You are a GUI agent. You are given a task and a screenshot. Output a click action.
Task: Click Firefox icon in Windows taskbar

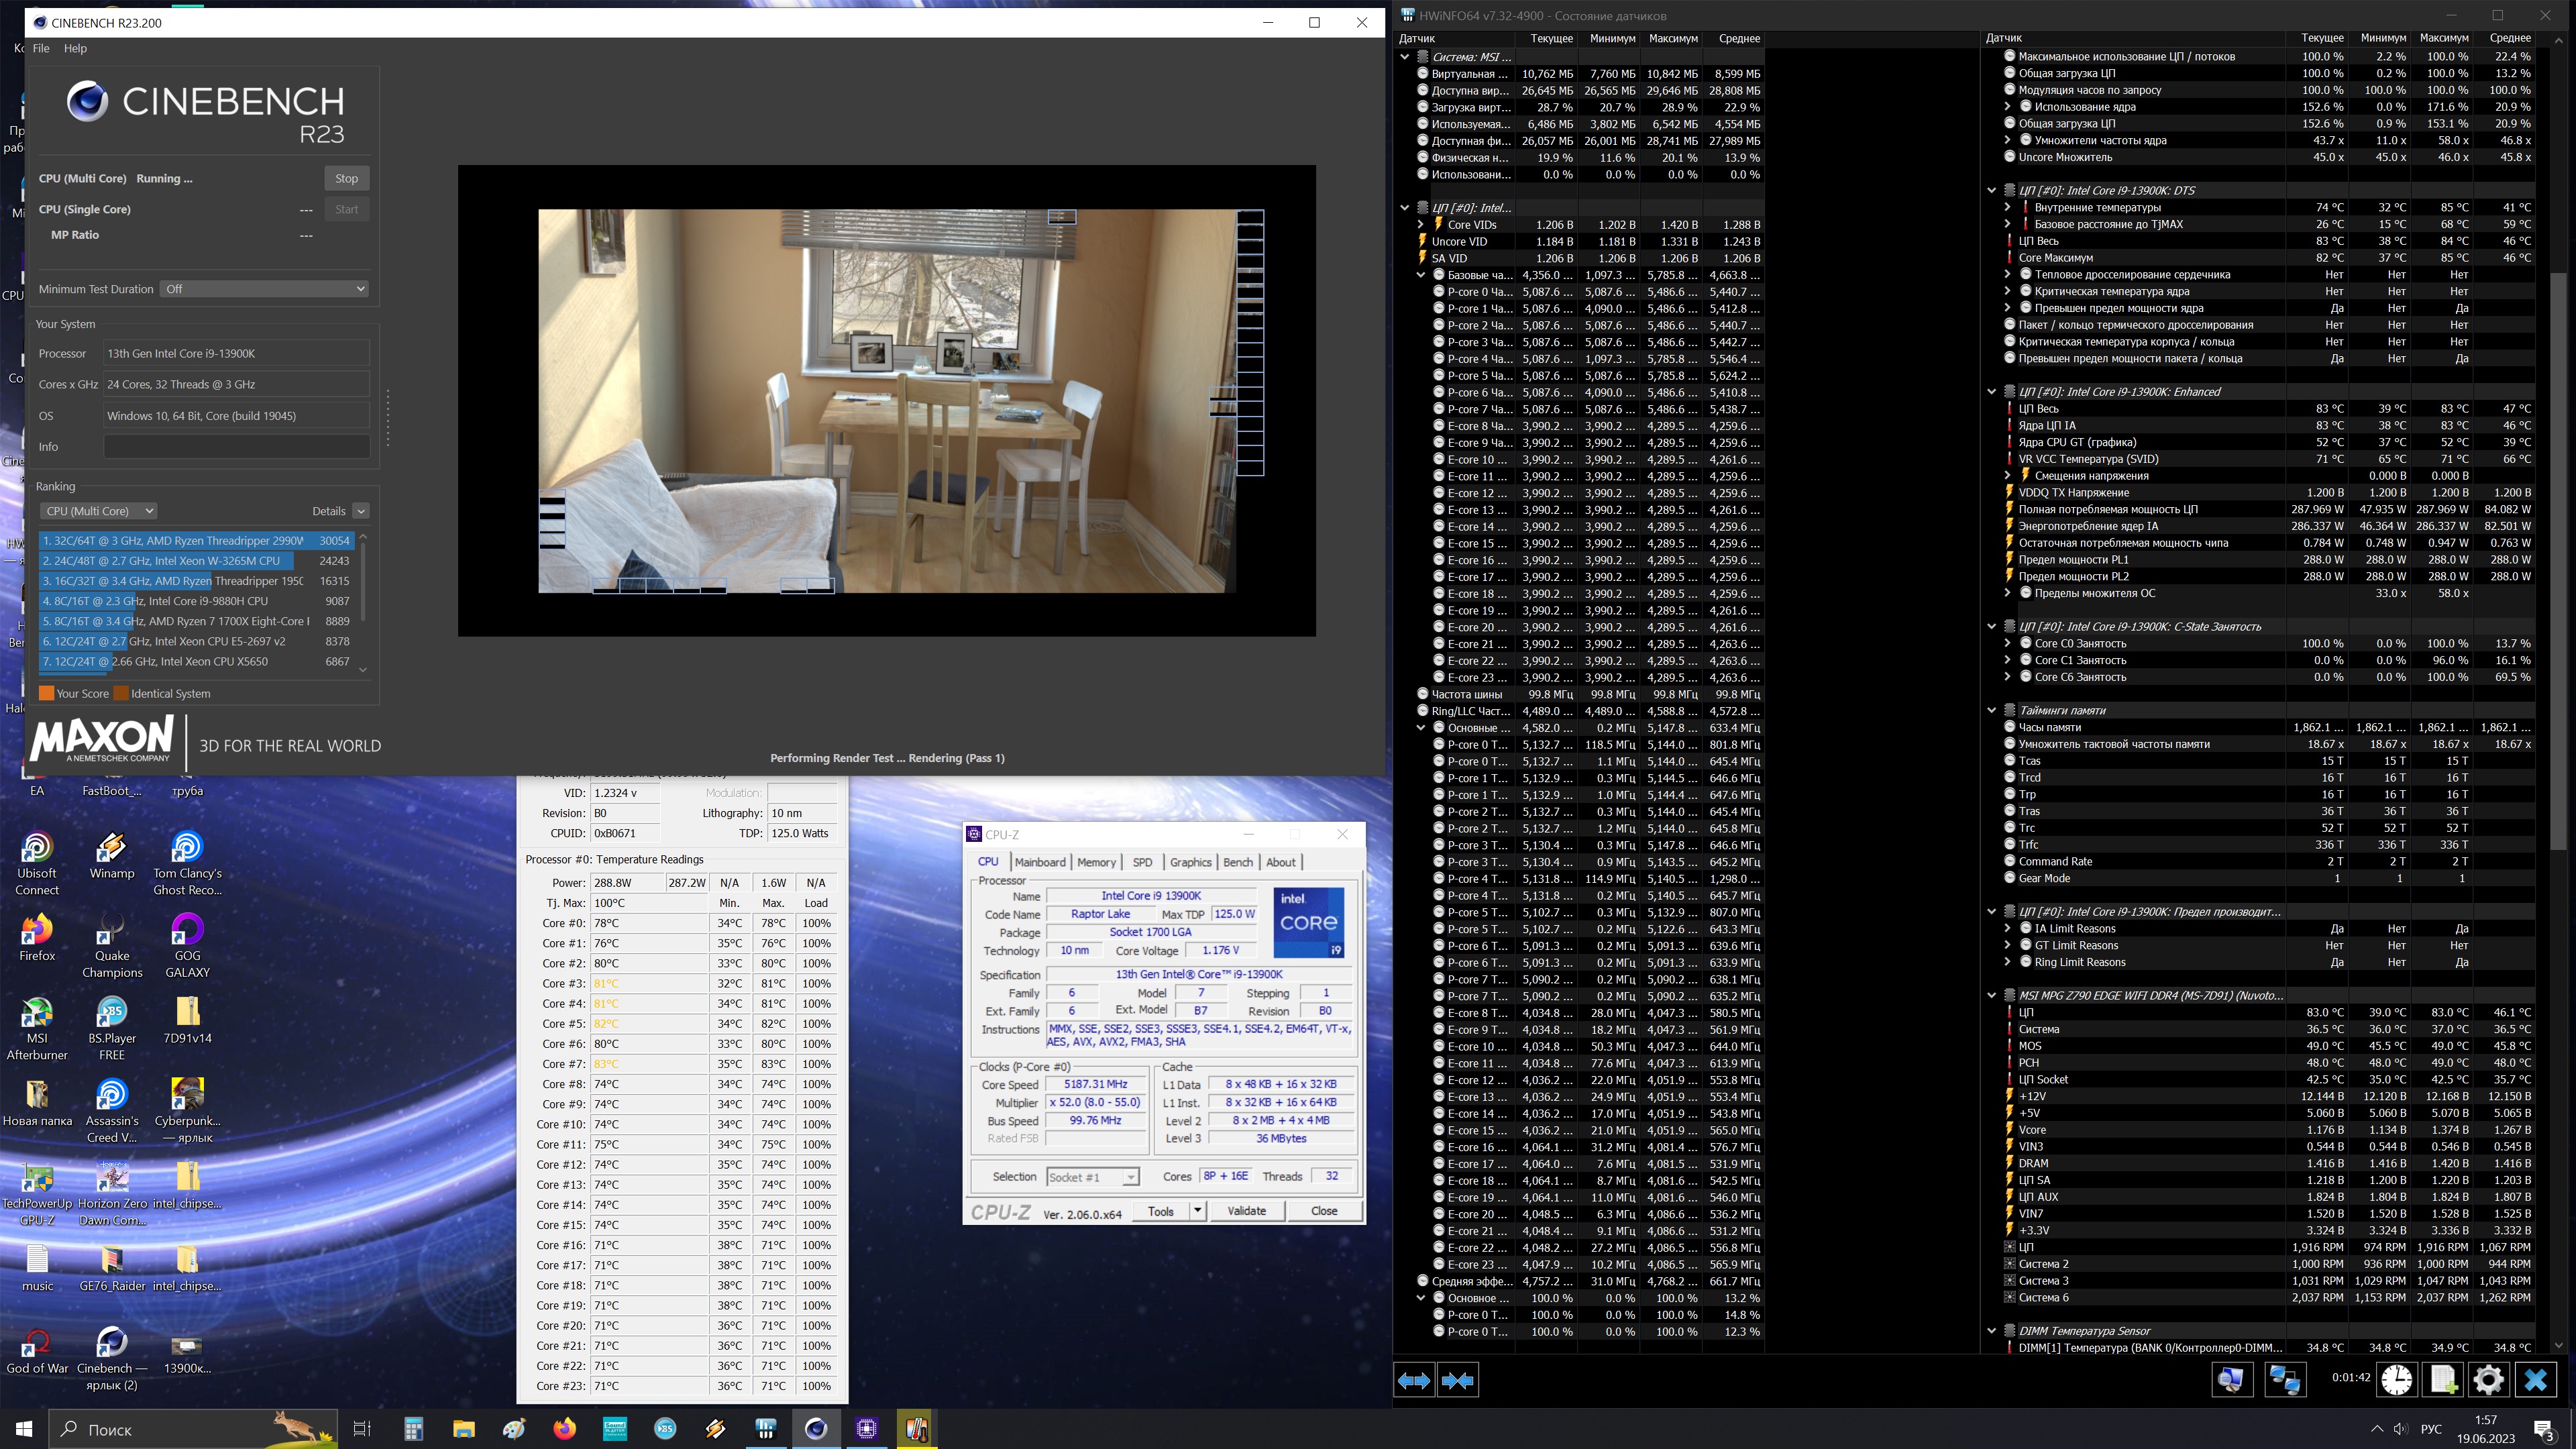pos(565,1429)
